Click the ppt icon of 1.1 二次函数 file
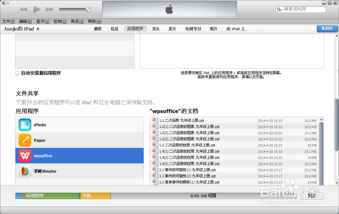 coord(155,120)
